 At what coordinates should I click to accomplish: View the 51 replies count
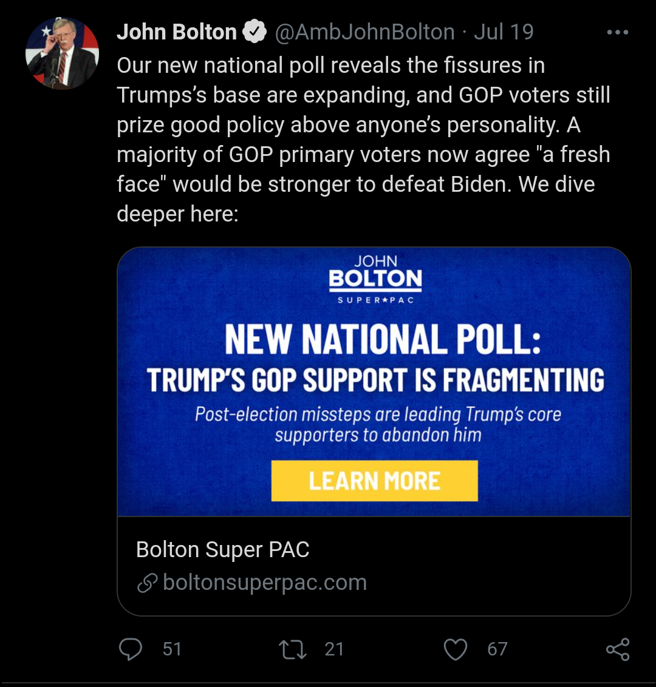(172, 649)
